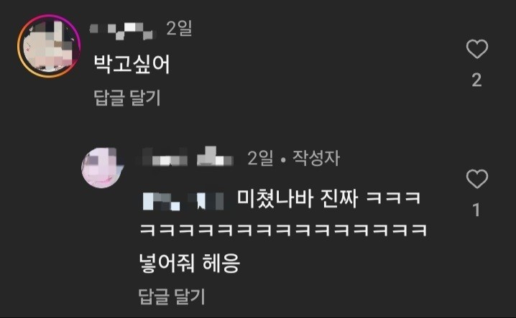The height and width of the screenshot is (318, 516).
Task: Like the top comment with heart icon
Action: click(x=477, y=49)
